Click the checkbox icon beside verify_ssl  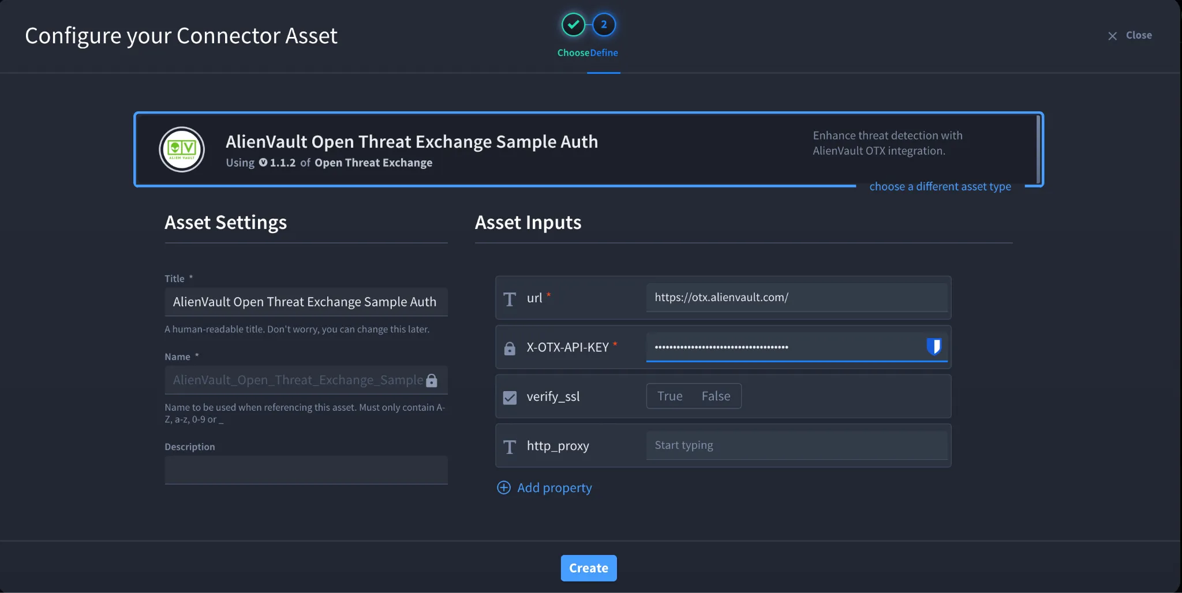tap(510, 397)
